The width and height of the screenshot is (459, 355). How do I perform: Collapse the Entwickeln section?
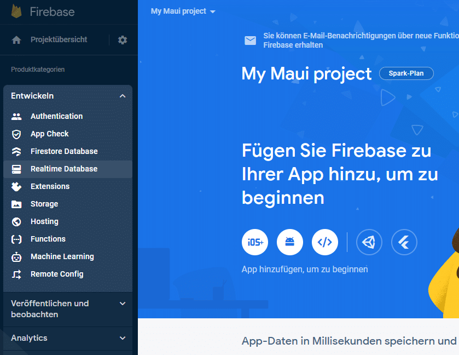(123, 96)
